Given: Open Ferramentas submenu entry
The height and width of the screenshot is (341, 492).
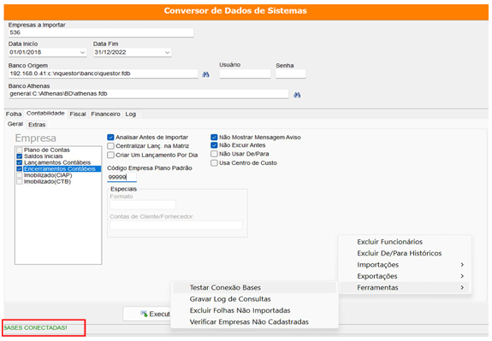Looking at the screenshot, I should [x=405, y=288].
